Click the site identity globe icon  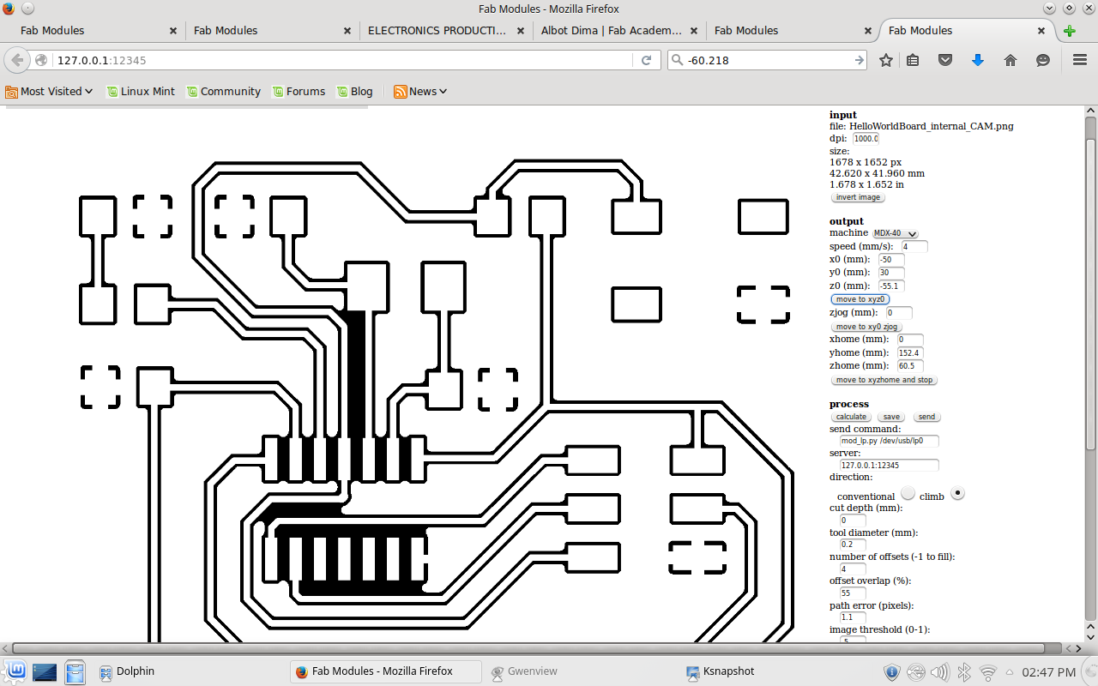click(41, 60)
